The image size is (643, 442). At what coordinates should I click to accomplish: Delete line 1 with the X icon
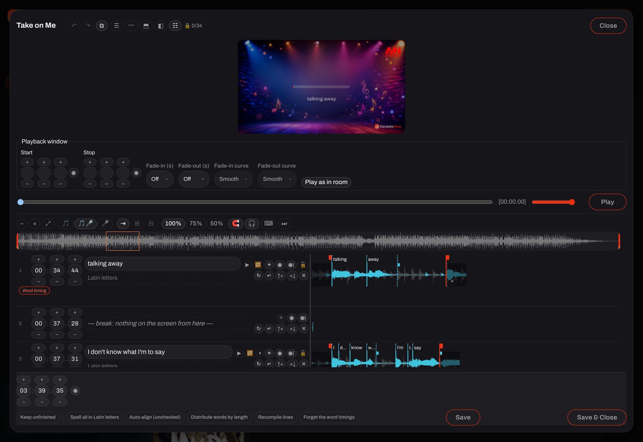[303, 276]
